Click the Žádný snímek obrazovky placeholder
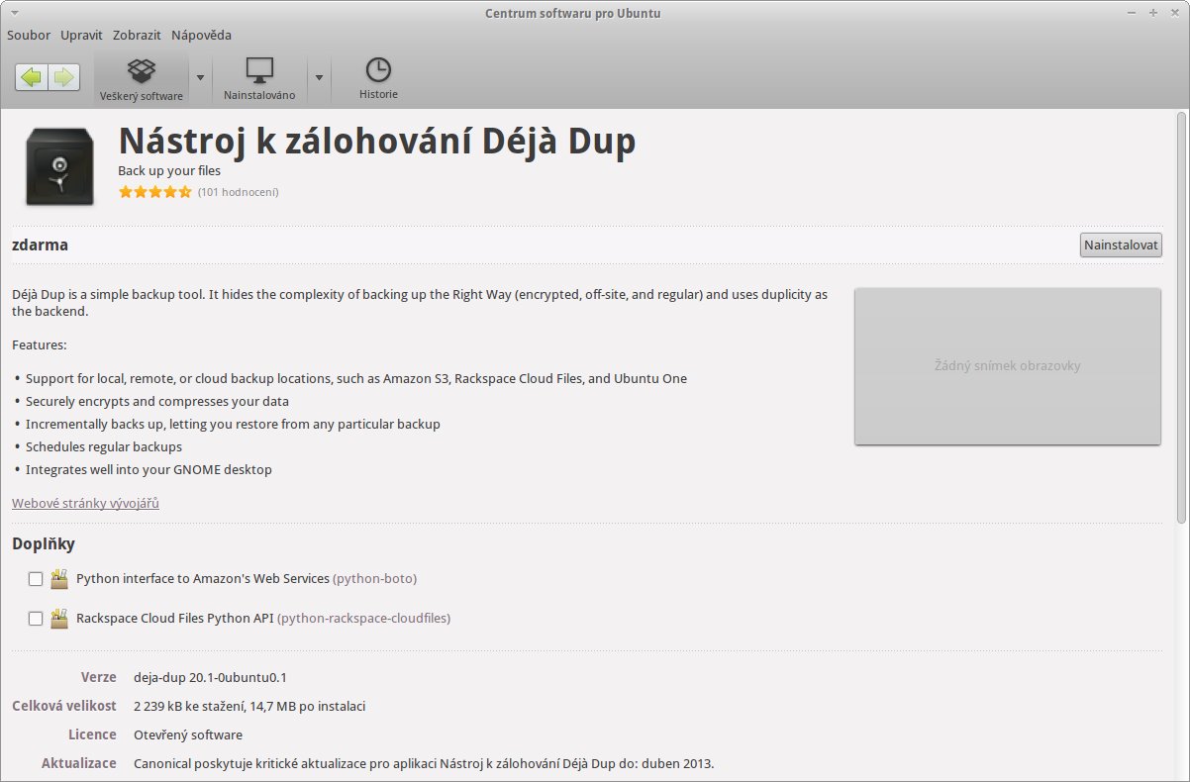The image size is (1190, 782). [x=1008, y=366]
